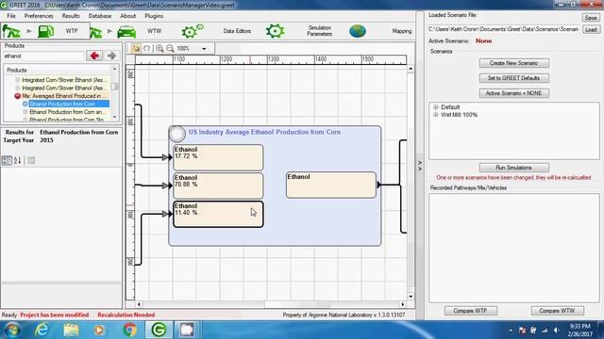Click the round circle in pathway header
The width and height of the screenshot is (604, 339).
pyautogui.click(x=176, y=134)
